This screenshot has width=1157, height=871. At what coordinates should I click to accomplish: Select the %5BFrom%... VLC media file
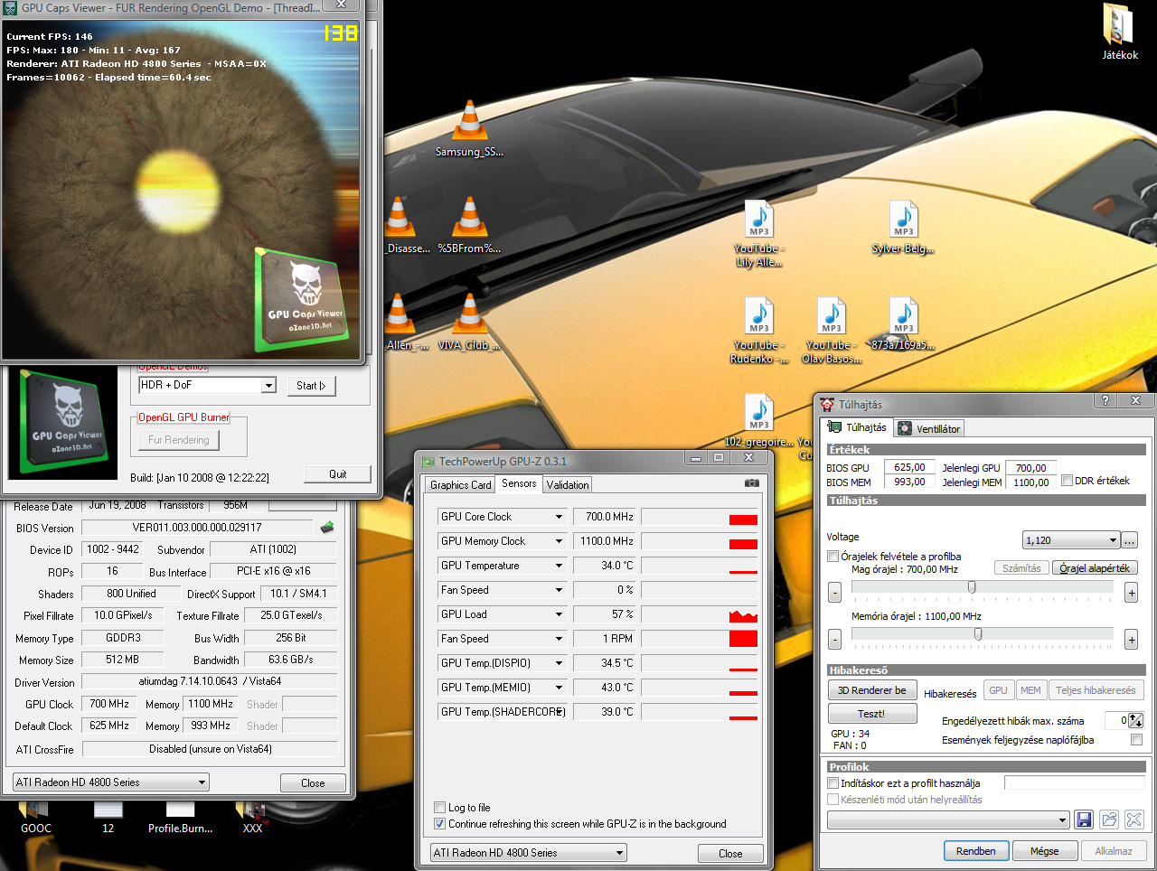pyautogui.click(x=469, y=225)
